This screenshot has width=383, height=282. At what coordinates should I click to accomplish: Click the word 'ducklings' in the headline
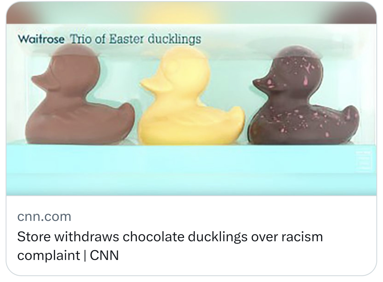(217, 237)
